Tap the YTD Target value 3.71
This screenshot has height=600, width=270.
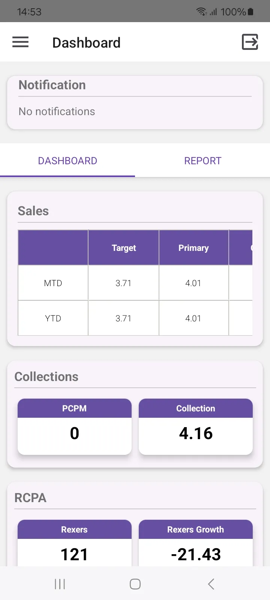click(123, 318)
